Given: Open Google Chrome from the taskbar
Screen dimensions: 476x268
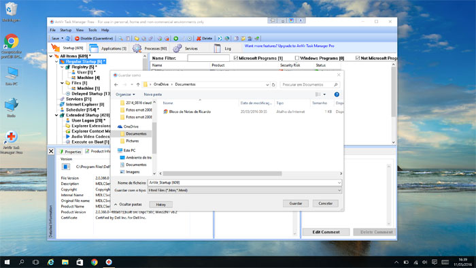Looking at the screenshot, I should click(x=95, y=262).
